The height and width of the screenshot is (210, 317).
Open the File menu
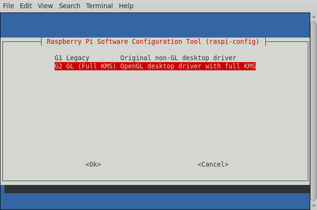[x=8, y=6]
